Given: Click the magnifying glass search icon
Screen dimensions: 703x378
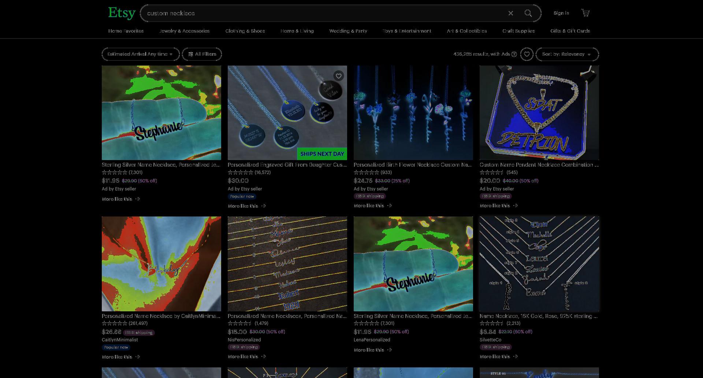Looking at the screenshot, I should click(528, 13).
